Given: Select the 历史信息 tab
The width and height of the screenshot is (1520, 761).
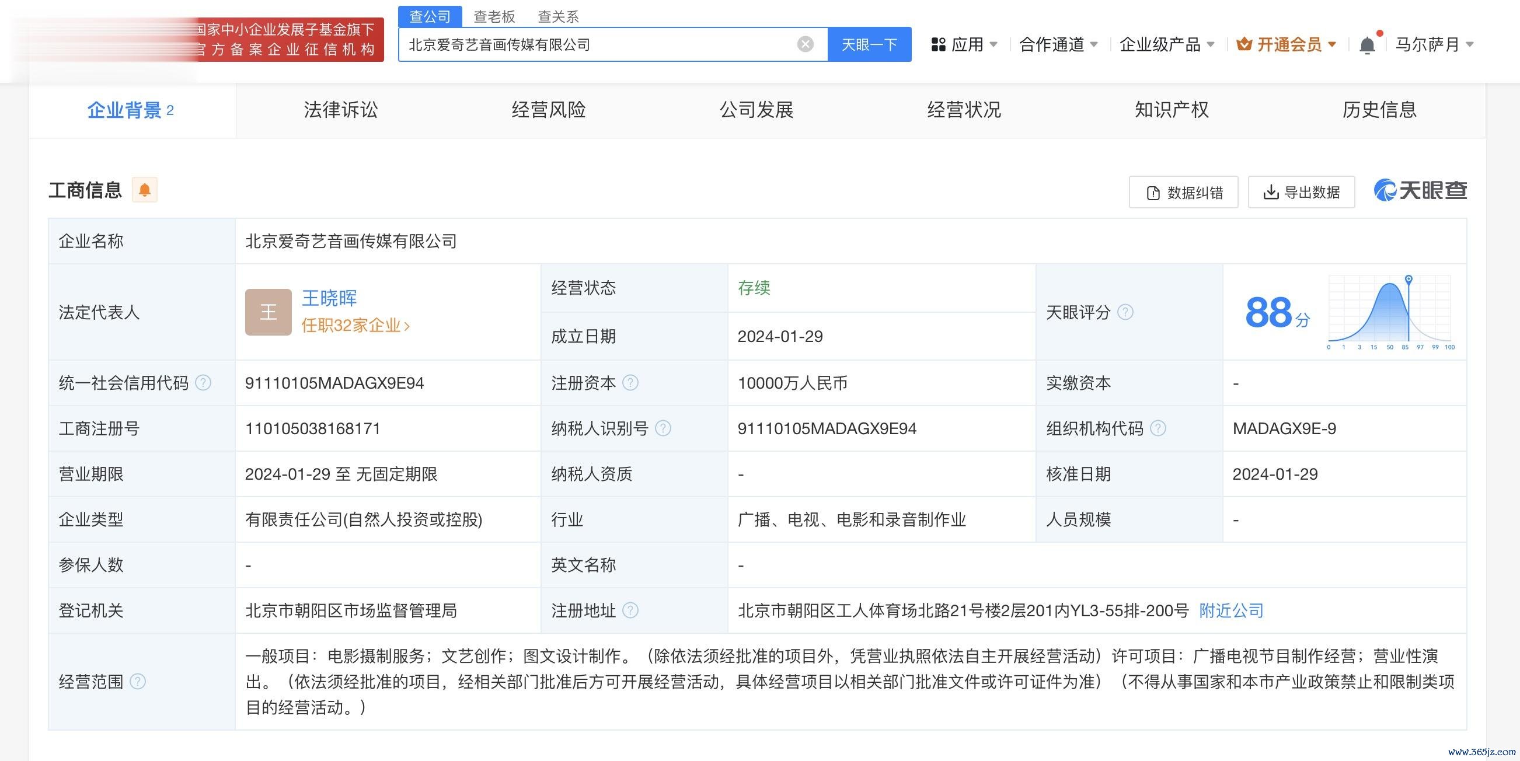Looking at the screenshot, I should pos(1379,110).
